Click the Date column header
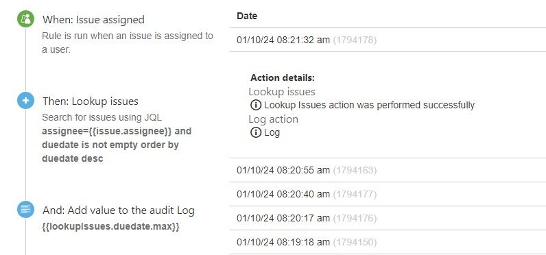This screenshot has width=546, height=255. [x=247, y=16]
